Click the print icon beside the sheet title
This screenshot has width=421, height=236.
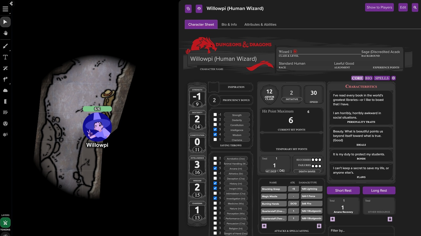pyautogui.click(x=199, y=8)
